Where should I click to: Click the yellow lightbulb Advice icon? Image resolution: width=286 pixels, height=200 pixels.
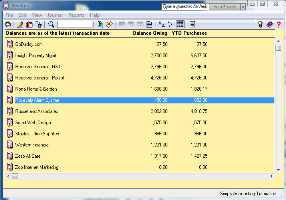[x=260, y=24]
